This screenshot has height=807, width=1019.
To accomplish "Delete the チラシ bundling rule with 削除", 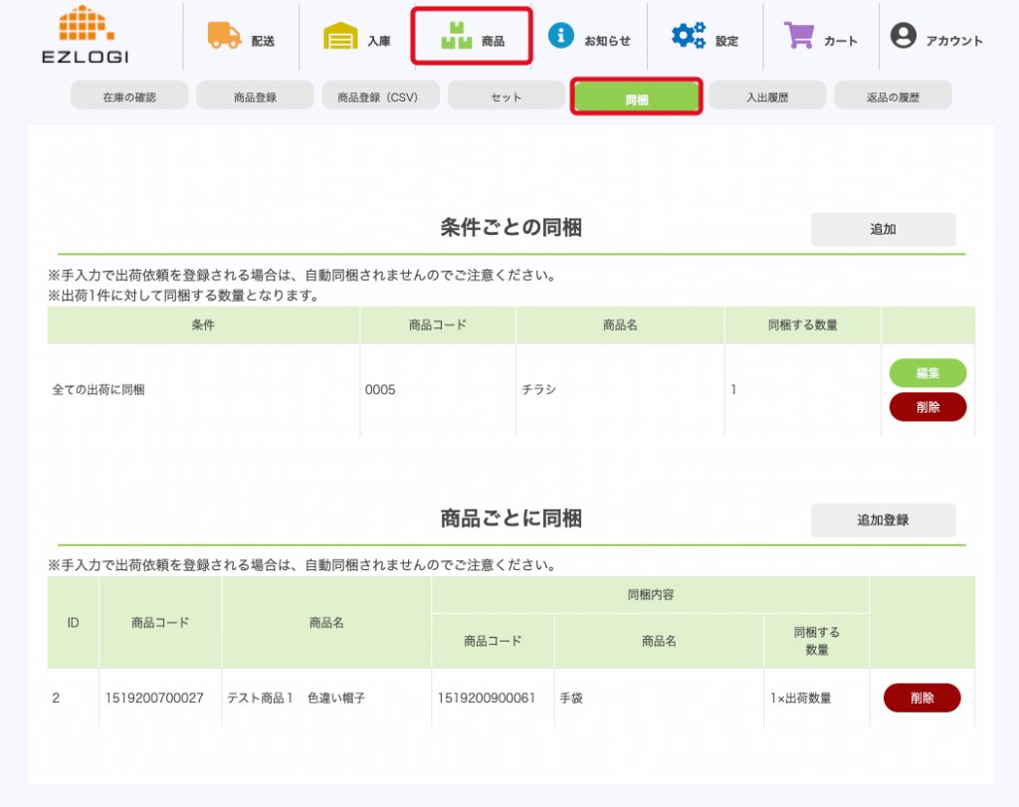I will coord(927,407).
